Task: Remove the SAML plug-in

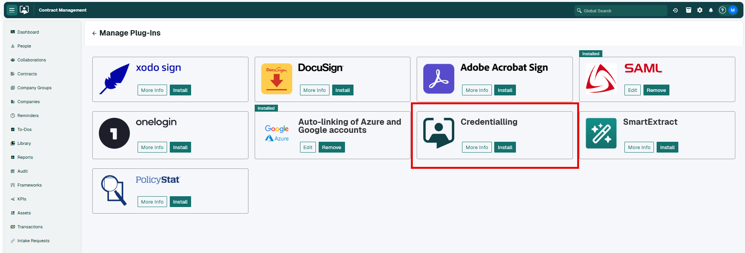Action: pyautogui.click(x=656, y=90)
